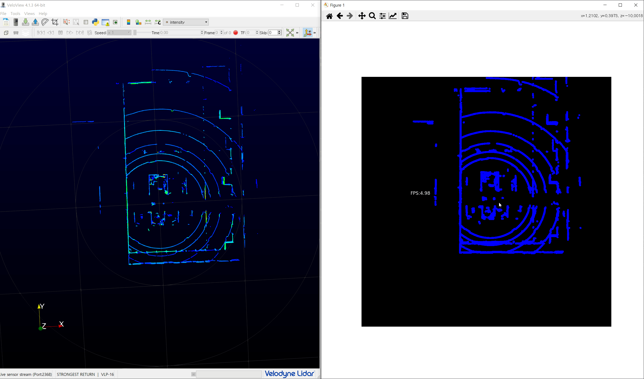
Task: Open the Python console
Action: point(95,22)
